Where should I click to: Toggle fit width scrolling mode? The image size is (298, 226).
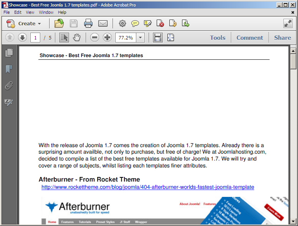tap(158, 38)
